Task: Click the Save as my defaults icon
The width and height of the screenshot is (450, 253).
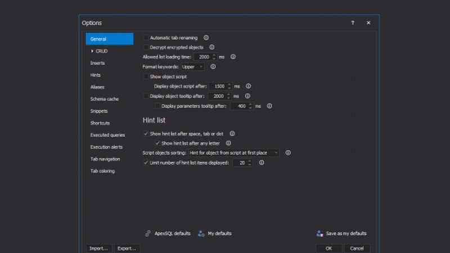Action: [x=319, y=233]
